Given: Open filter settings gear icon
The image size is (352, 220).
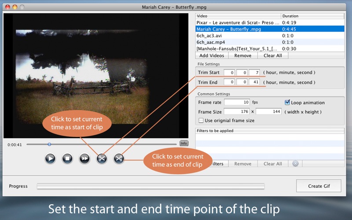Looking at the screenshot, I should pos(295,164).
